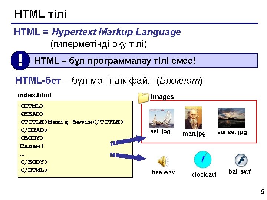
Task: Open the man.jpg portrait thumbnail
Action: pos(193,118)
